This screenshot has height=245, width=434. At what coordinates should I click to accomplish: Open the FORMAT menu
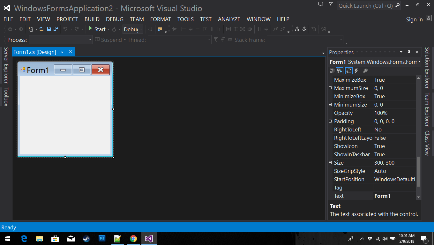161,19
